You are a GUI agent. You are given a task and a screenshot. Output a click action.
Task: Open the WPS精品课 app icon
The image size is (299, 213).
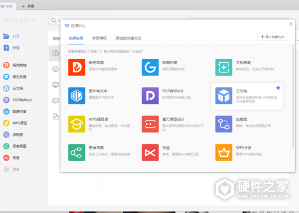(77, 124)
